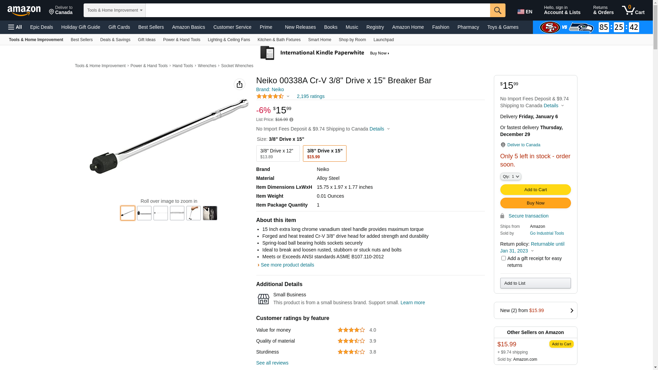Screen dimensions: 658x370
Task: Expand the star rating breakdown arrow
Action: click(x=288, y=96)
